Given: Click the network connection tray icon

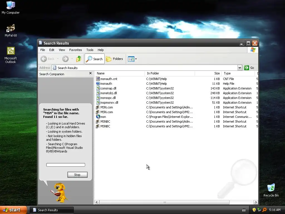Looking at the screenshot, I should (259, 210).
